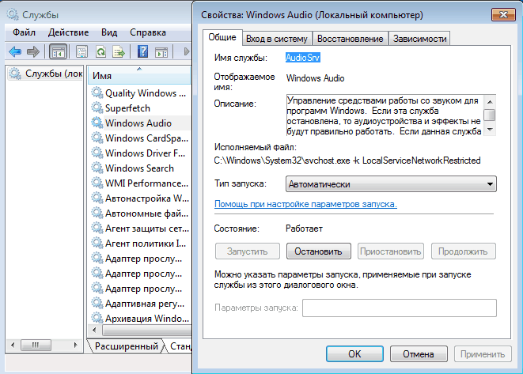Image resolution: width=523 pixels, height=374 pixels.
Task: Click gear icon beside Архивация Windo...
Action: 97,318
